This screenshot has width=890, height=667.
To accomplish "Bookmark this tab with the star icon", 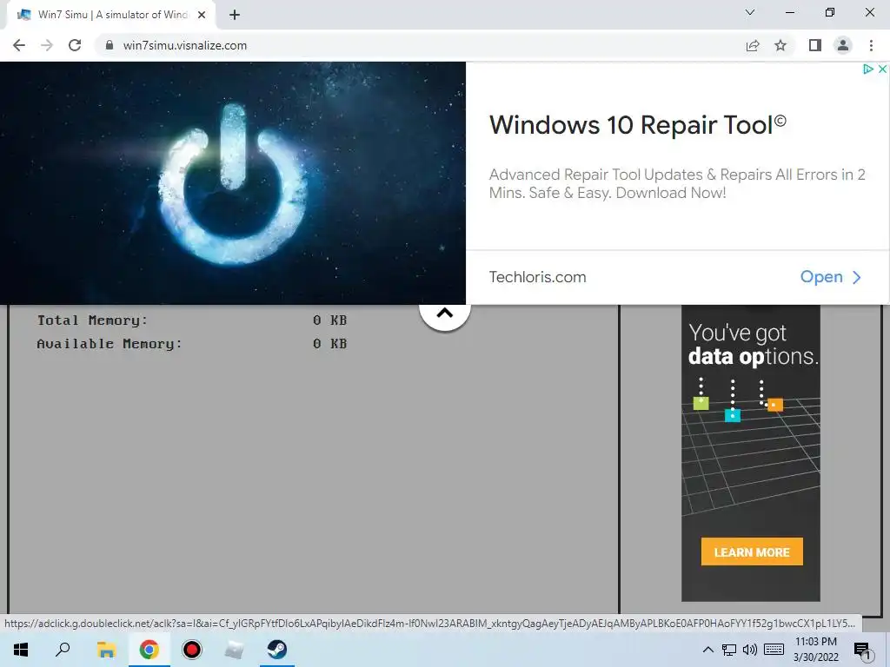I will (780, 45).
